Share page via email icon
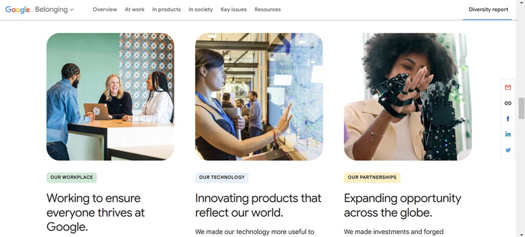The height and width of the screenshot is (237, 525). (x=508, y=88)
